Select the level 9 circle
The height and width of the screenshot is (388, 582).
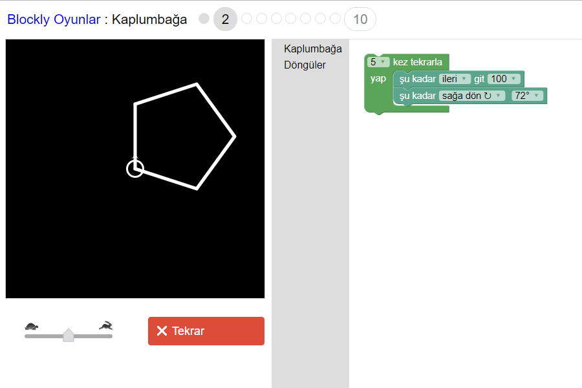[335, 19]
